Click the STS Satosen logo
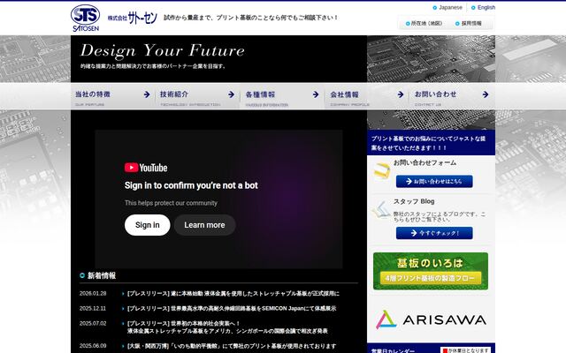Screen dimensions: 566x353 (x=85, y=18)
